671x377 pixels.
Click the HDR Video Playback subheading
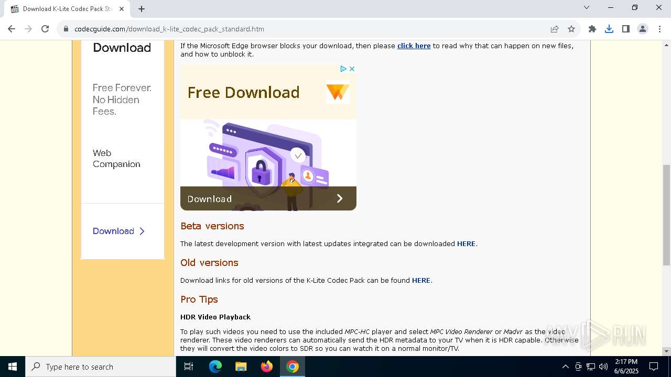(215, 317)
